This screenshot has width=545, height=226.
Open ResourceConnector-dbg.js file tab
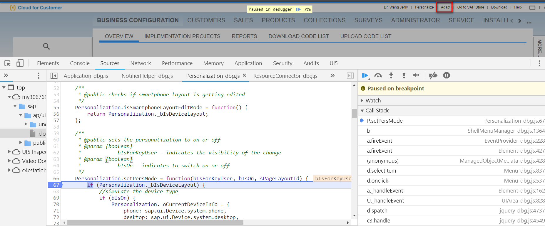[285, 76]
